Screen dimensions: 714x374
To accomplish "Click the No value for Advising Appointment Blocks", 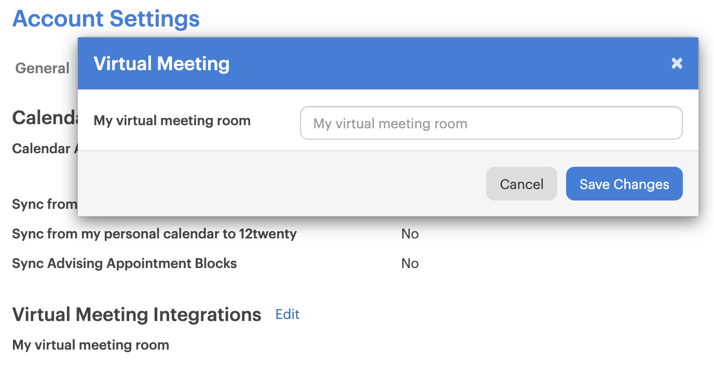I will (410, 263).
